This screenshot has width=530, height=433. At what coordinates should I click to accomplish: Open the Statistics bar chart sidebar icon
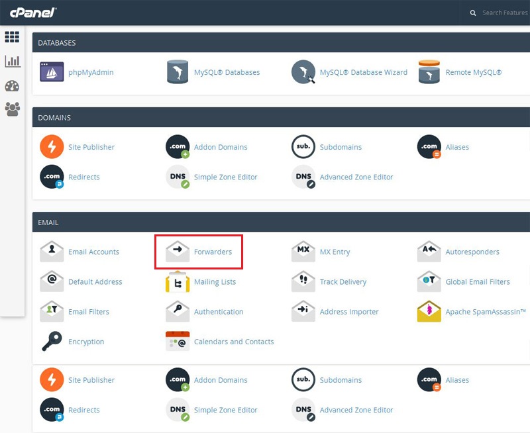(13, 61)
